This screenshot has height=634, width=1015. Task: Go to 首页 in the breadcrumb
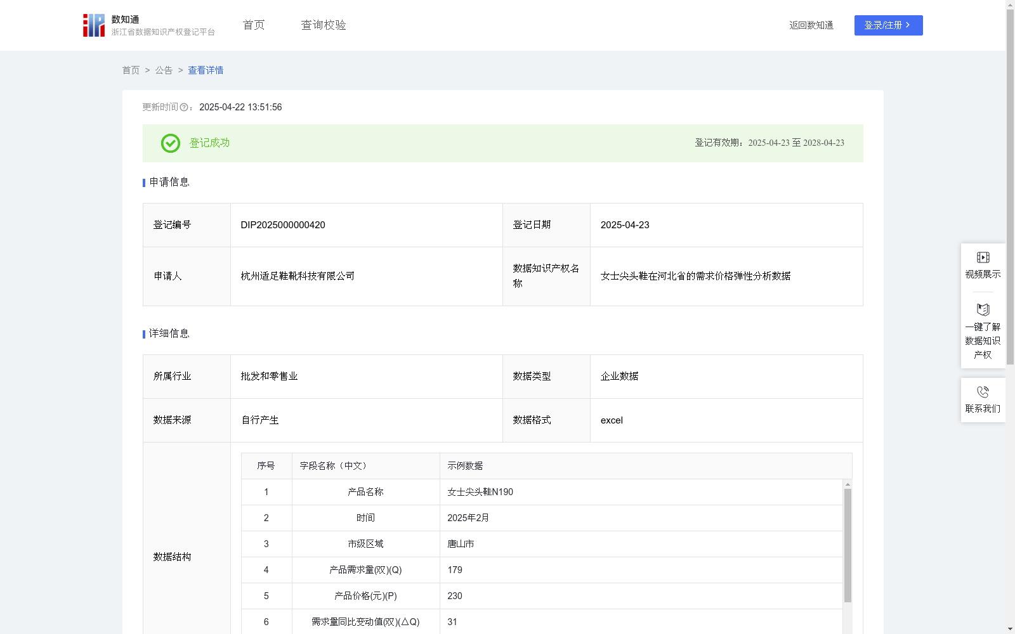(131, 70)
